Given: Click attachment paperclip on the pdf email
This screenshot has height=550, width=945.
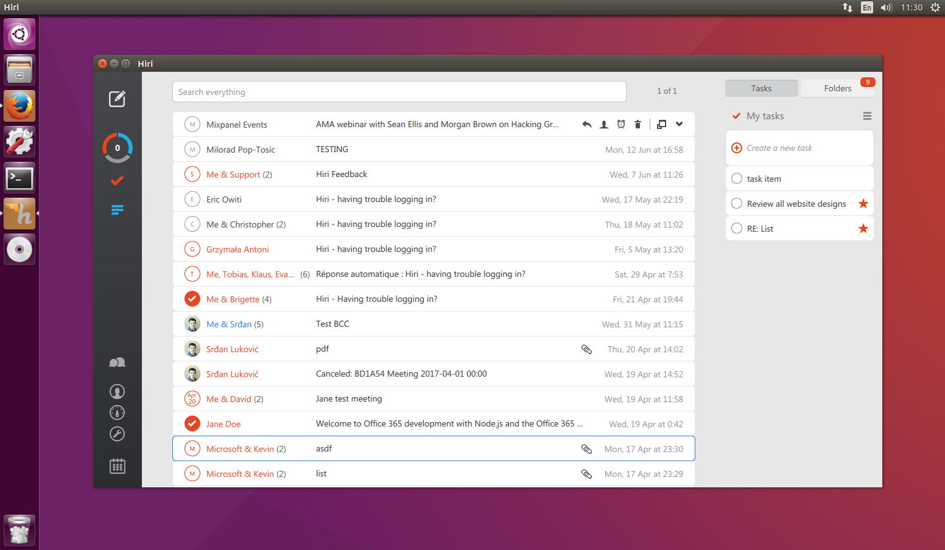Looking at the screenshot, I should [586, 349].
